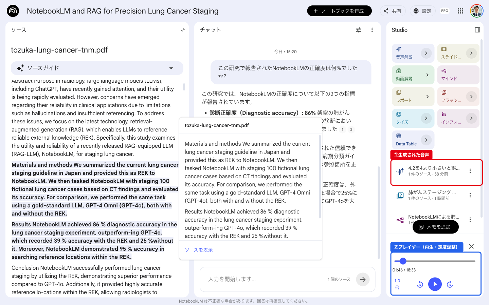Close the audio player

(x=471, y=246)
